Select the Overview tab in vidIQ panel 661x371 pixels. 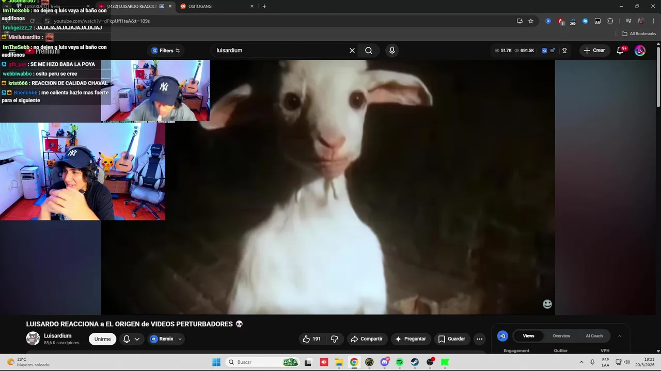(561, 336)
